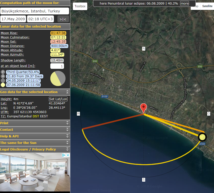Expand the Help & API section
Viewport: 214px width, 193px height.
[x=67, y=136]
